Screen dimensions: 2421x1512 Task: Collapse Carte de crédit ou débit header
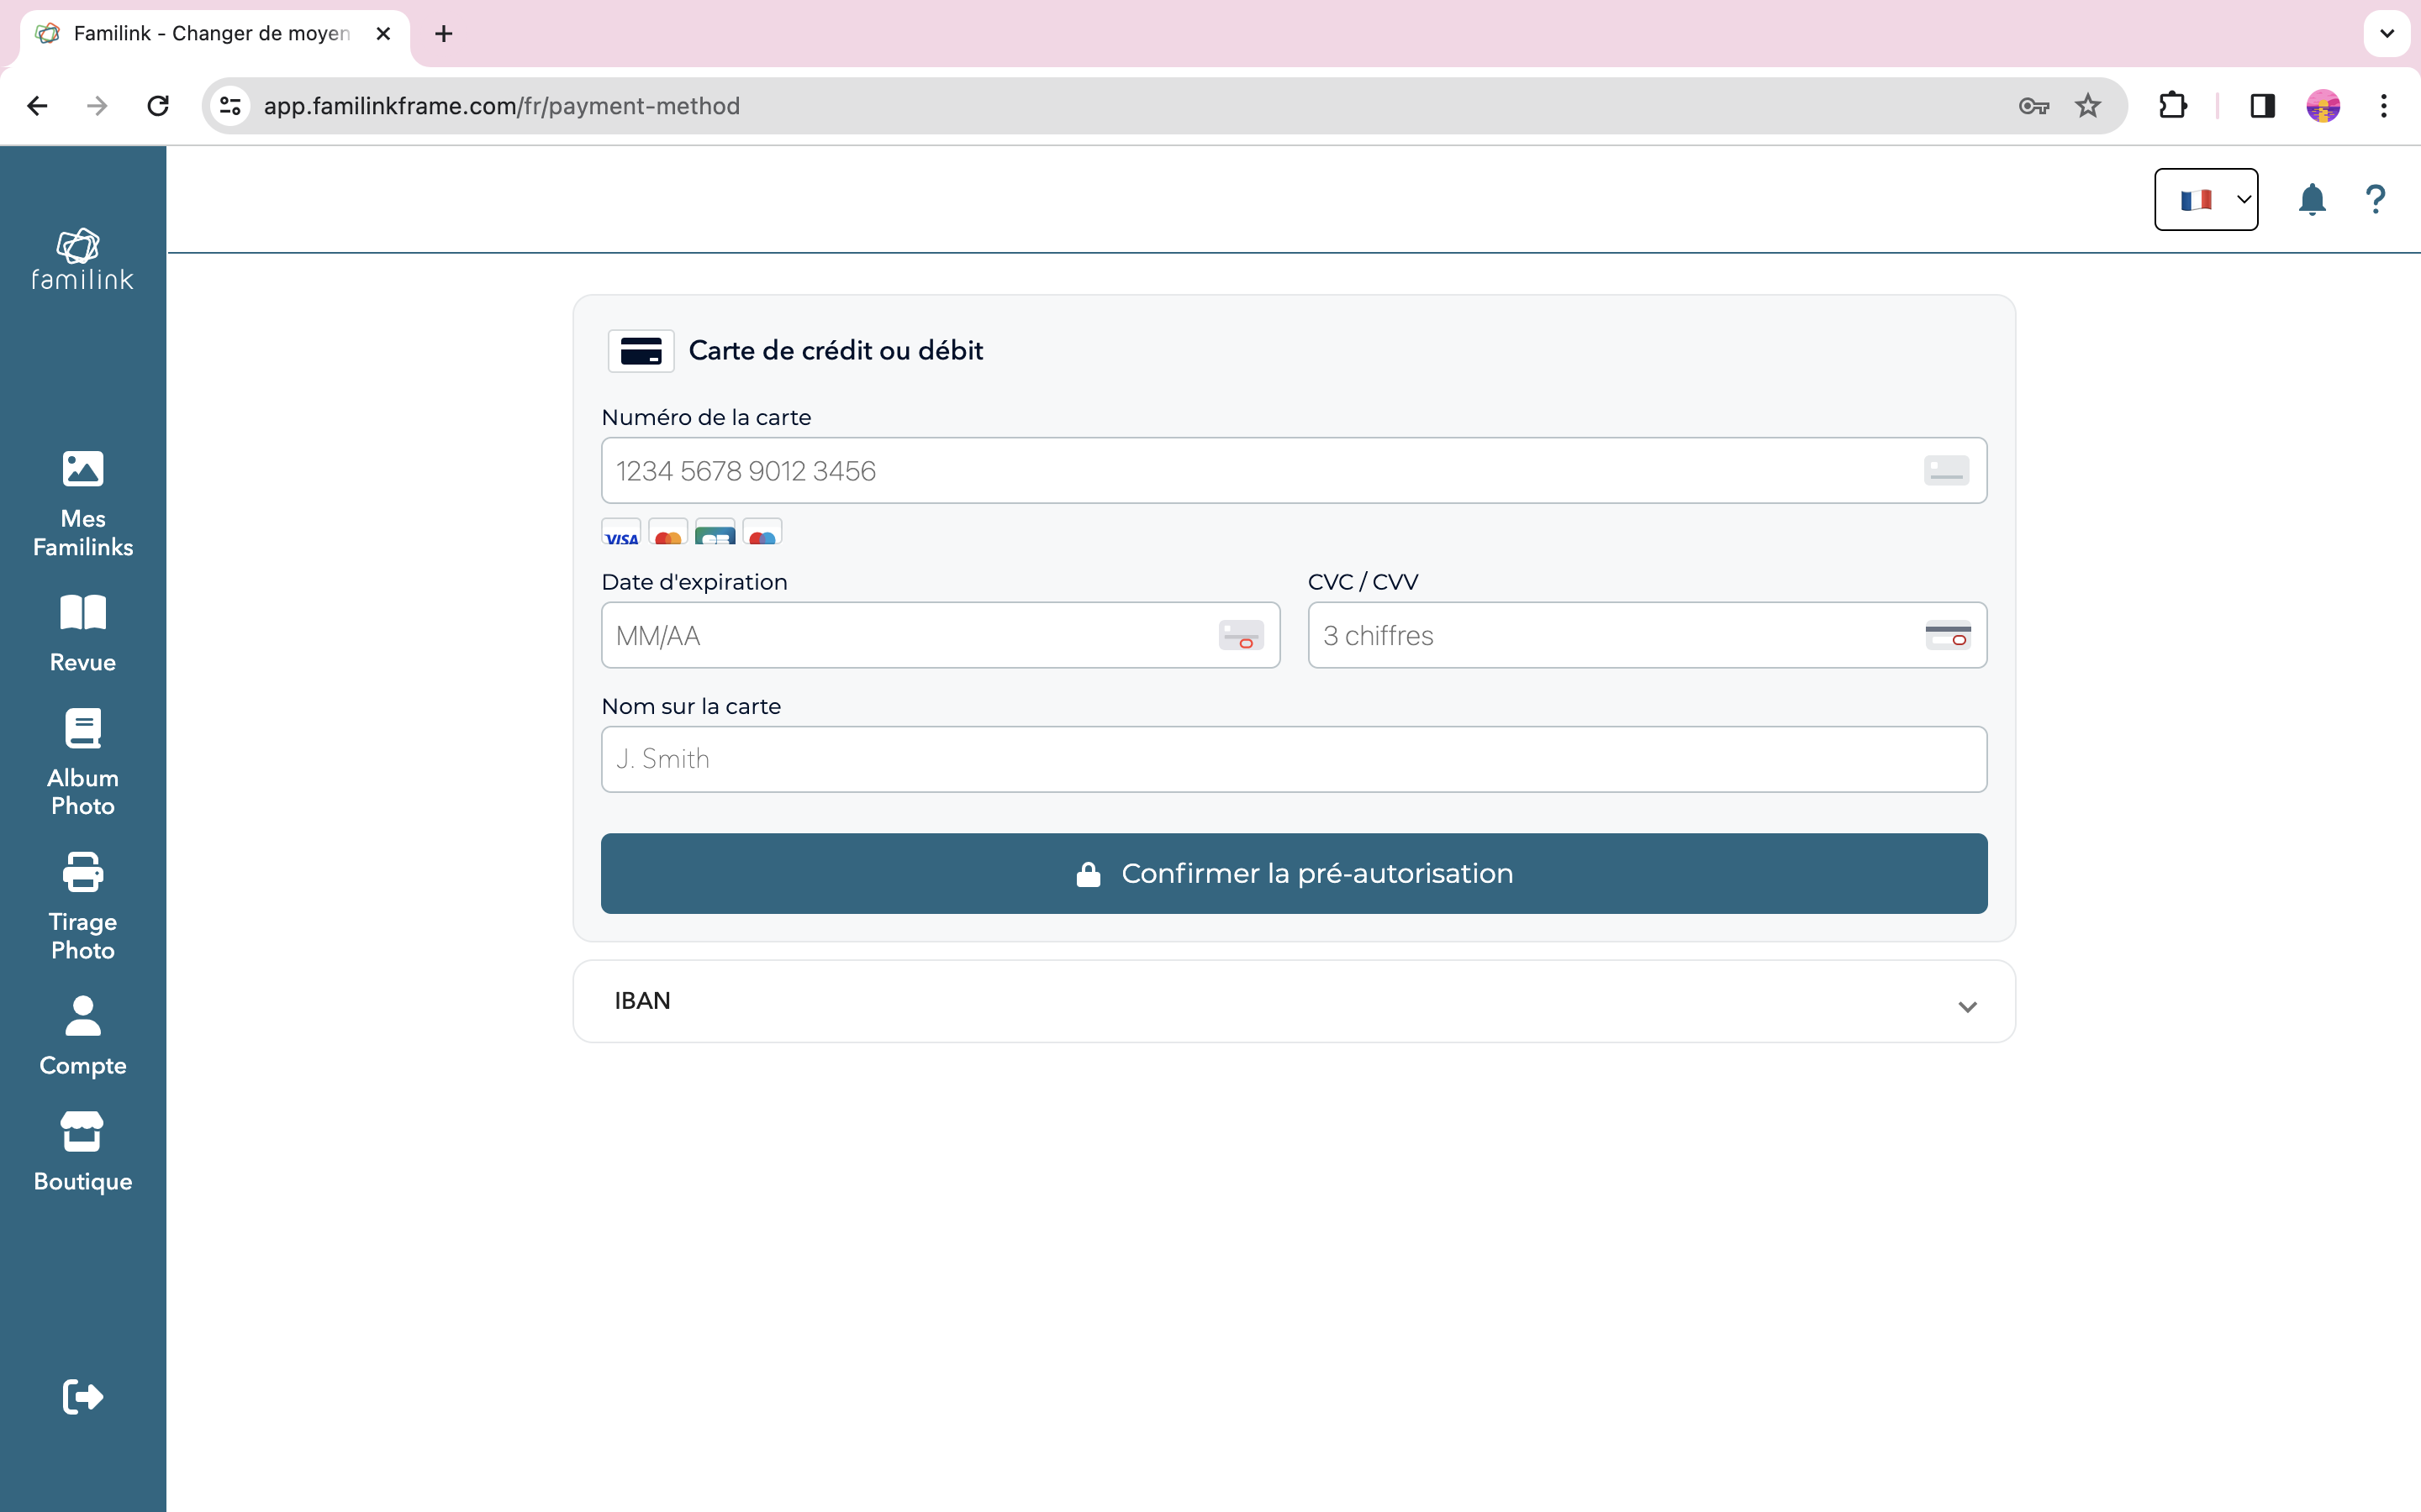pos(836,351)
